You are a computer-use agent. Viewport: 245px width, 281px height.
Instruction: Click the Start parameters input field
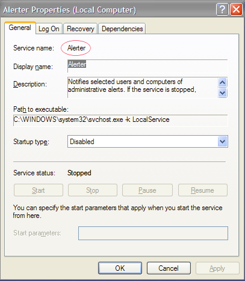pos(153,233)
